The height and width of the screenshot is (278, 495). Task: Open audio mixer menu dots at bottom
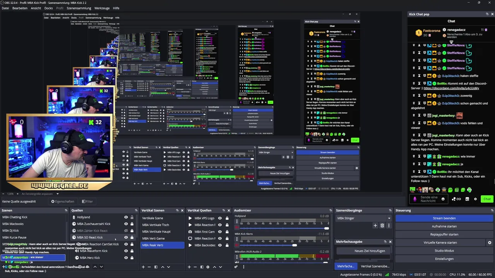(x=243, y=267)
